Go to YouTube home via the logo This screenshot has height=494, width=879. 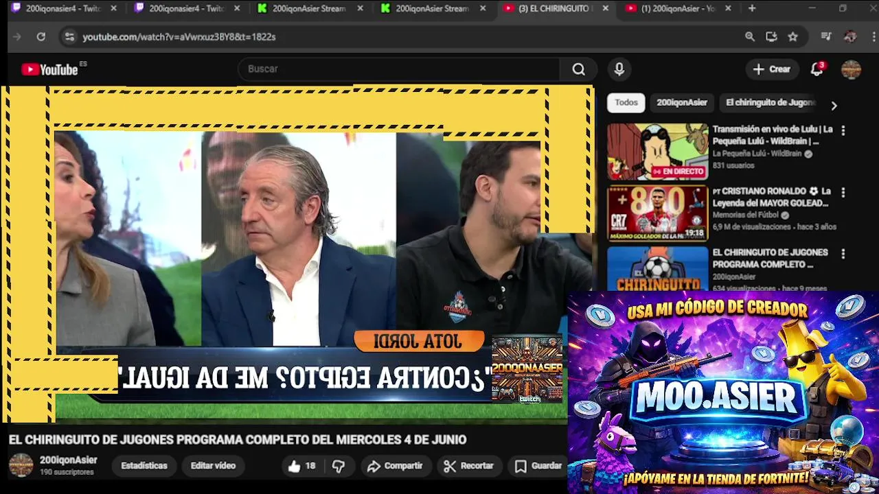[49, 69]
